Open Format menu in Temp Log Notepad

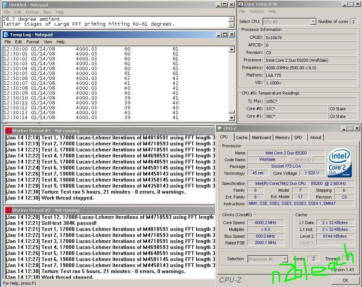tap(33, 42)
